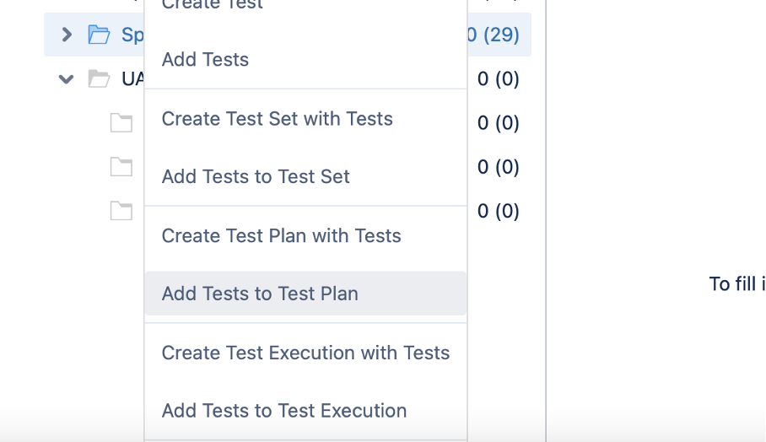
Task: Expand the highlighted Sp folder chevron
Action: tap(67, 35)
